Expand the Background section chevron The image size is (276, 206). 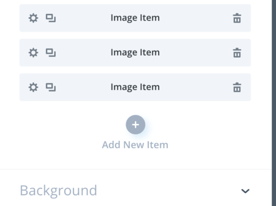click(x=245, y=191)
